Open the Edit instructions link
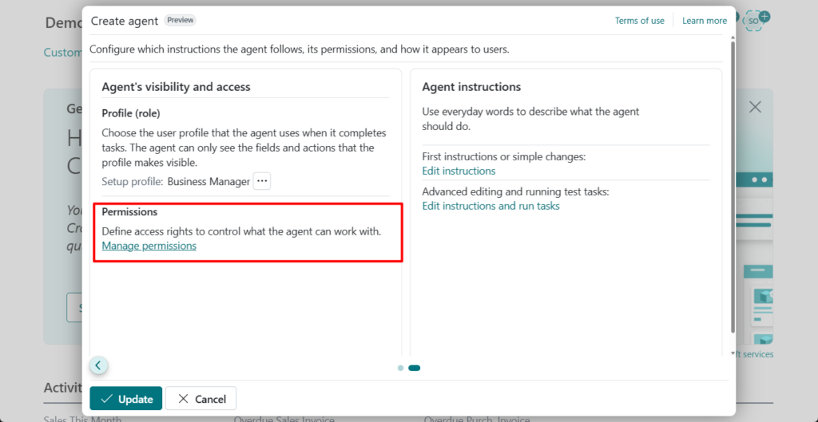Image resolution: width=818 pixels, height=422 pixels. click(459, 171)
